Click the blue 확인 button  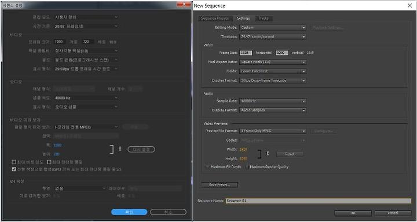129,212
